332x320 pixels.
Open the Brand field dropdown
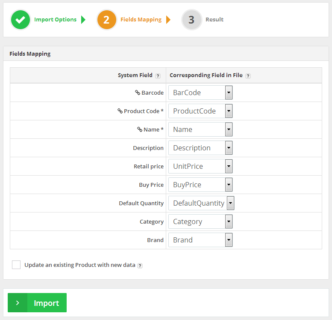point(200,240)
